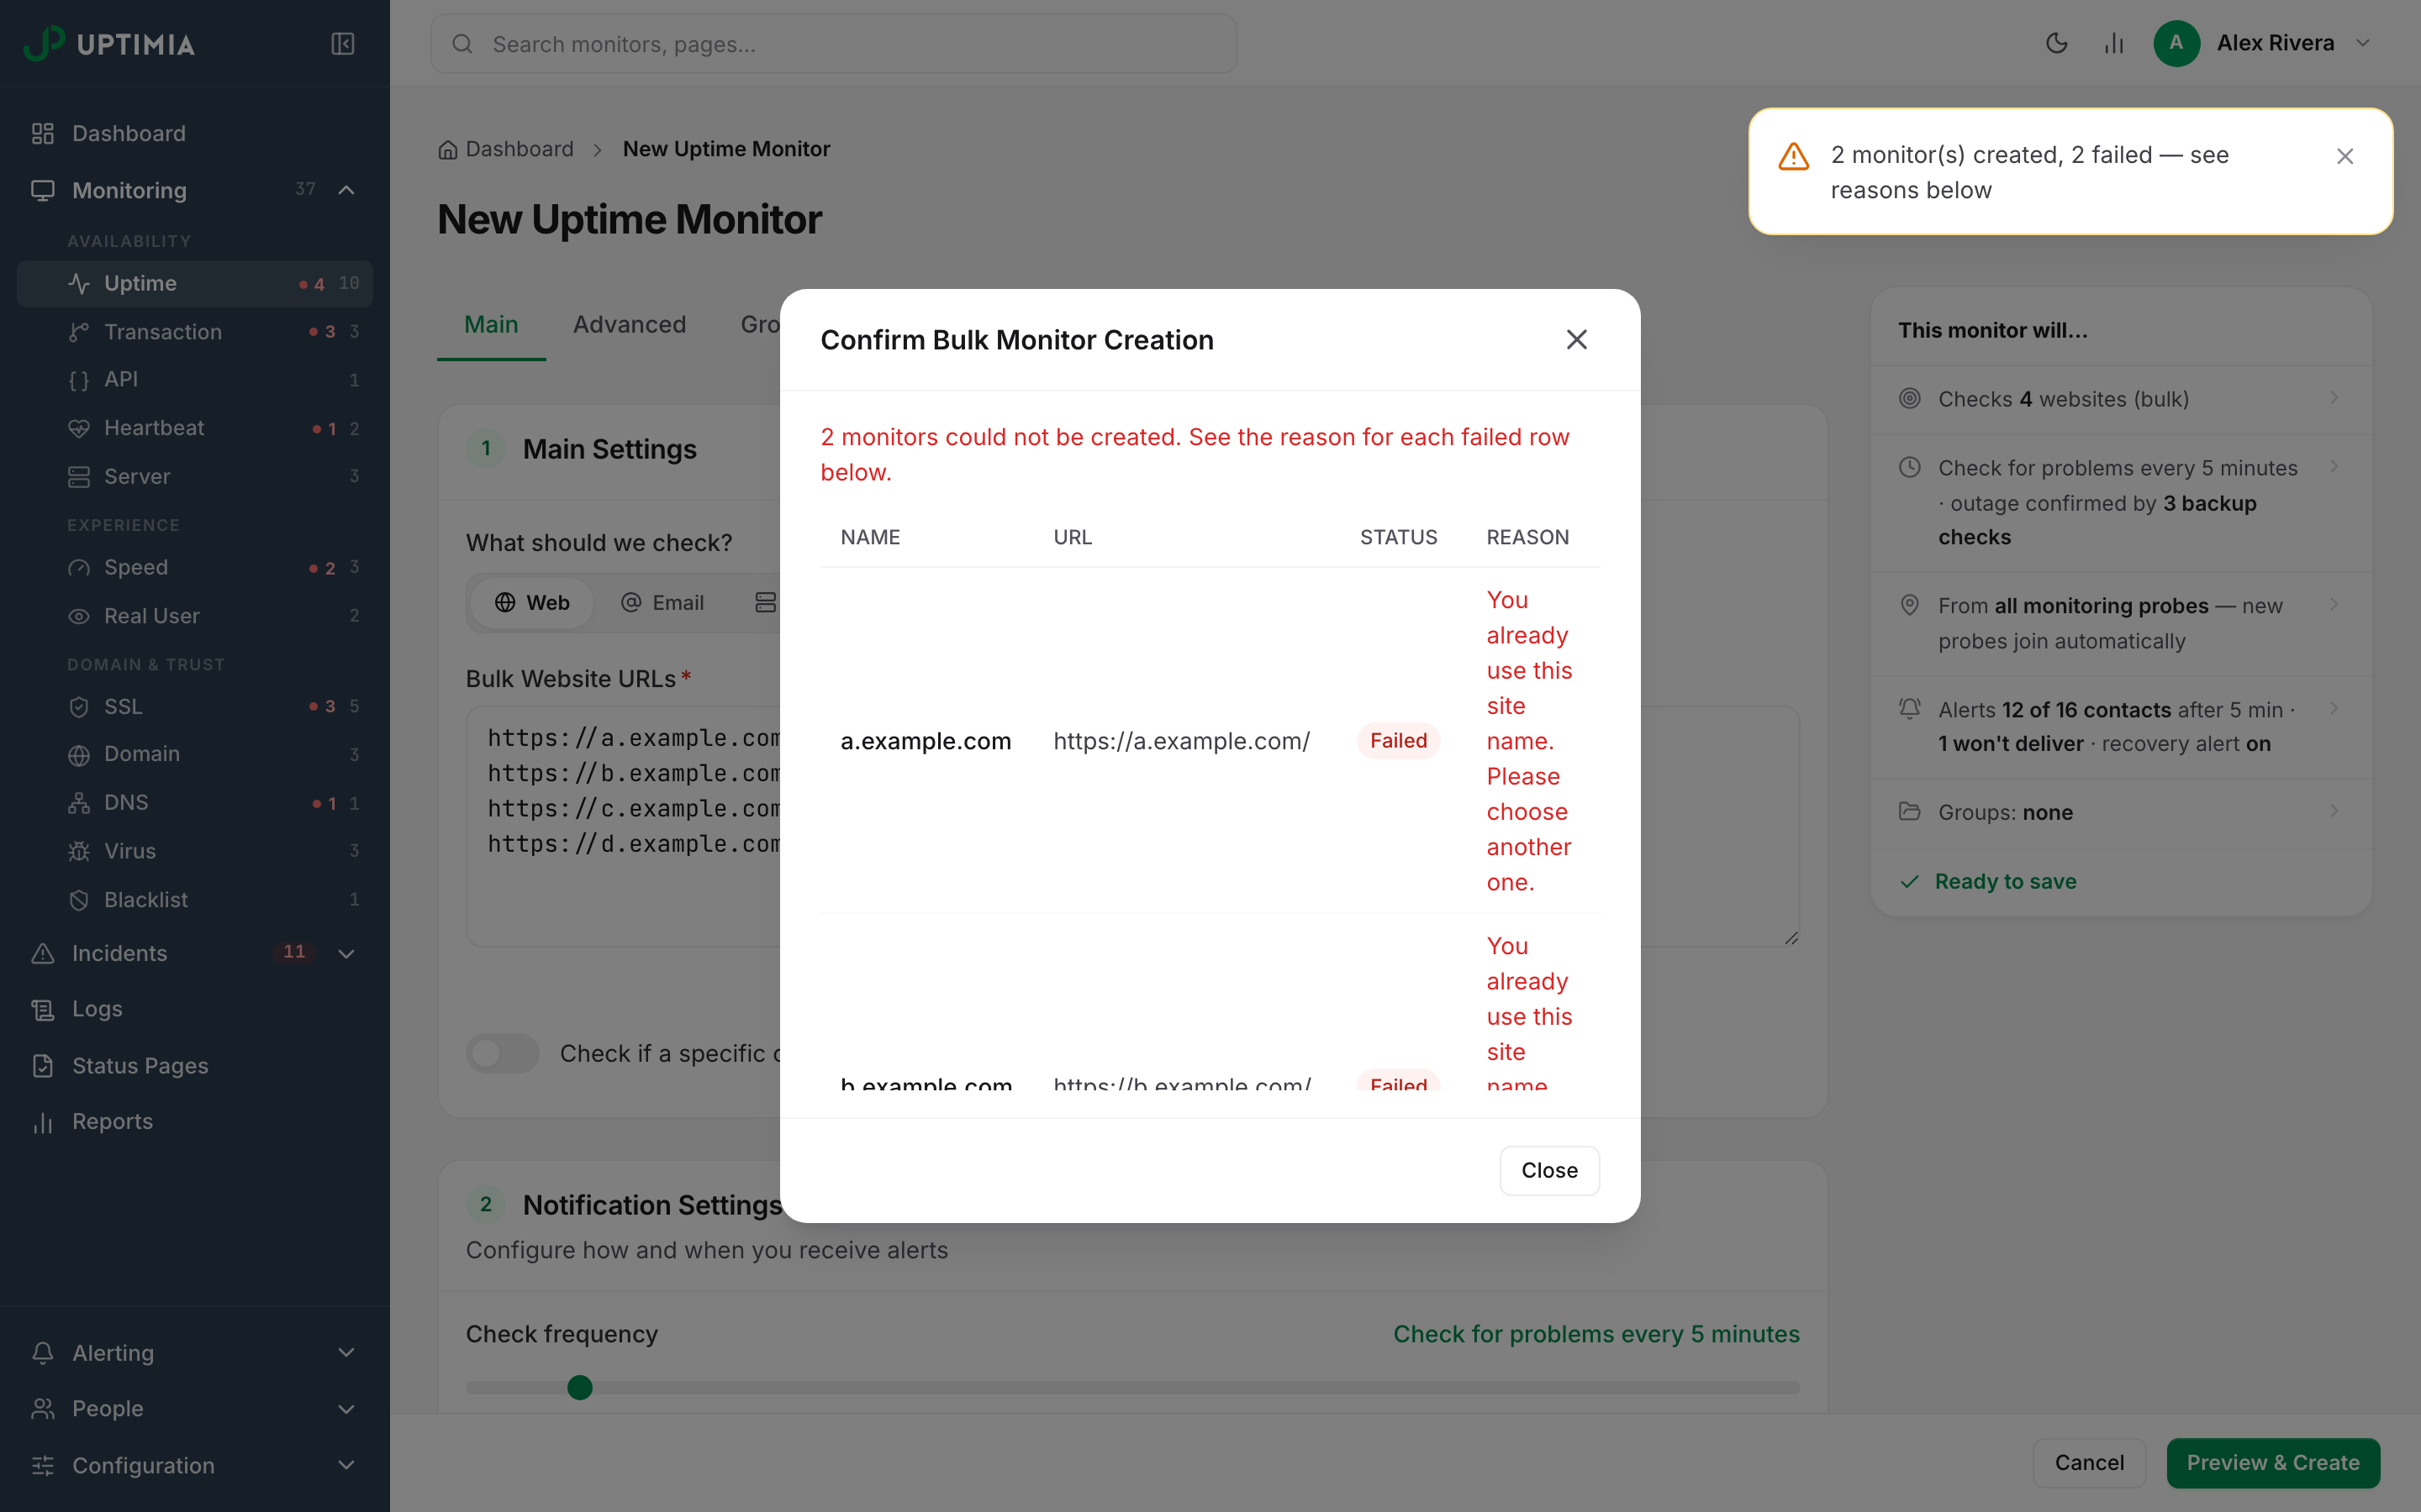The height and width of the screenshot is (1512, 2421).
Task: Expand the Configuration section
Action: pos(346,1465)
